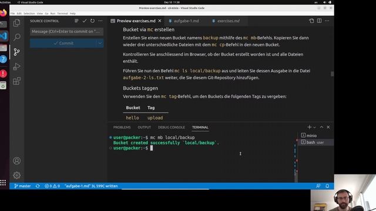The height and width of the screenshot is (211, 376).
Task: Click the preview editor scrollbar thumb
Action: pos(332,74)
